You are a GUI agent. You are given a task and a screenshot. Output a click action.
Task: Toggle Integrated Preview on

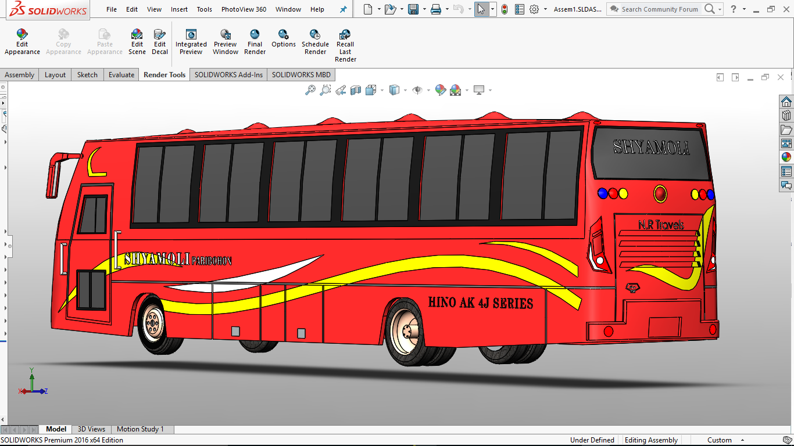click(x=191, y=42)
